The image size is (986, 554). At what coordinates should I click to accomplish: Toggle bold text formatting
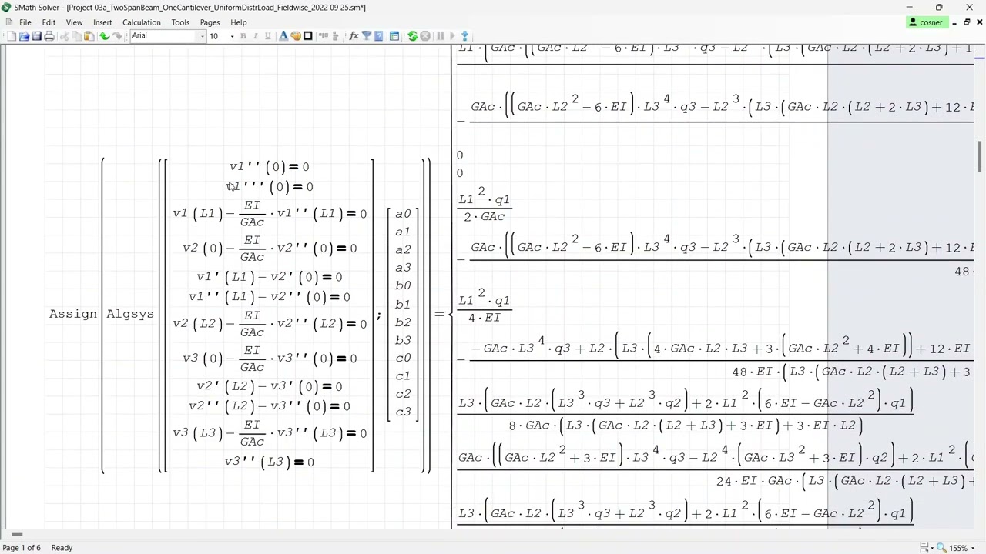click(243, 36)
